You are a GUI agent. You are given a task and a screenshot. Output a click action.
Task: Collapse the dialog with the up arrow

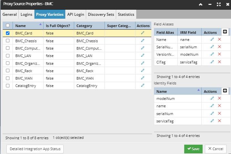pyautogui.click(x=200, y=5)
